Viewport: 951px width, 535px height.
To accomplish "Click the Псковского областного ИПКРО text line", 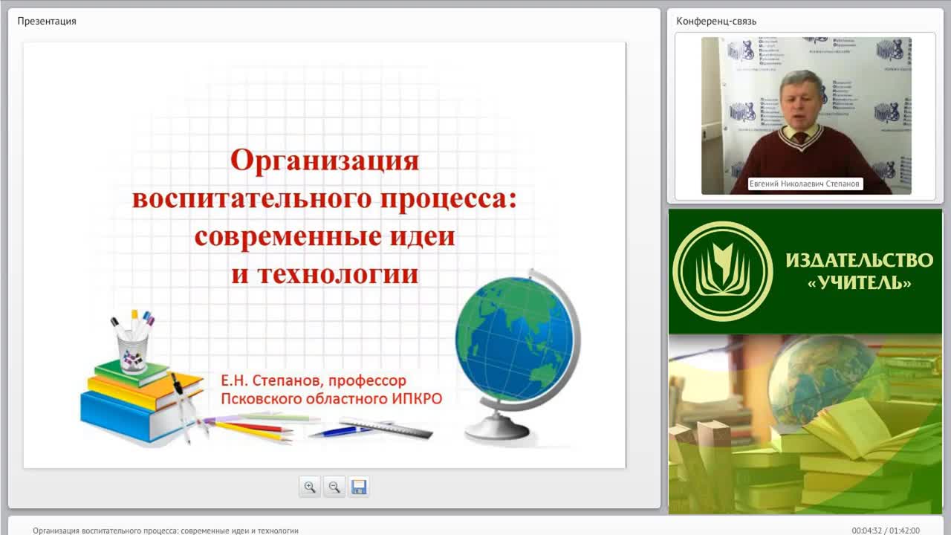I will [x=331, y=399].
